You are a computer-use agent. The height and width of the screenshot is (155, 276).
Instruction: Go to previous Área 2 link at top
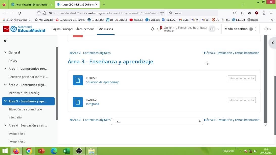point(90,53)
